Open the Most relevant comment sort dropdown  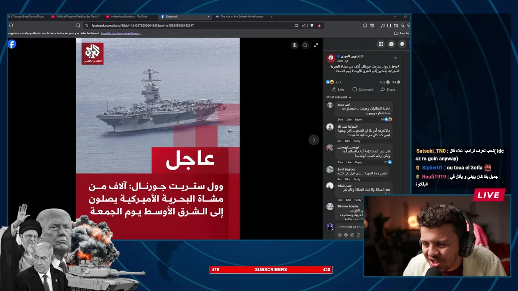(x=339, y=97)
